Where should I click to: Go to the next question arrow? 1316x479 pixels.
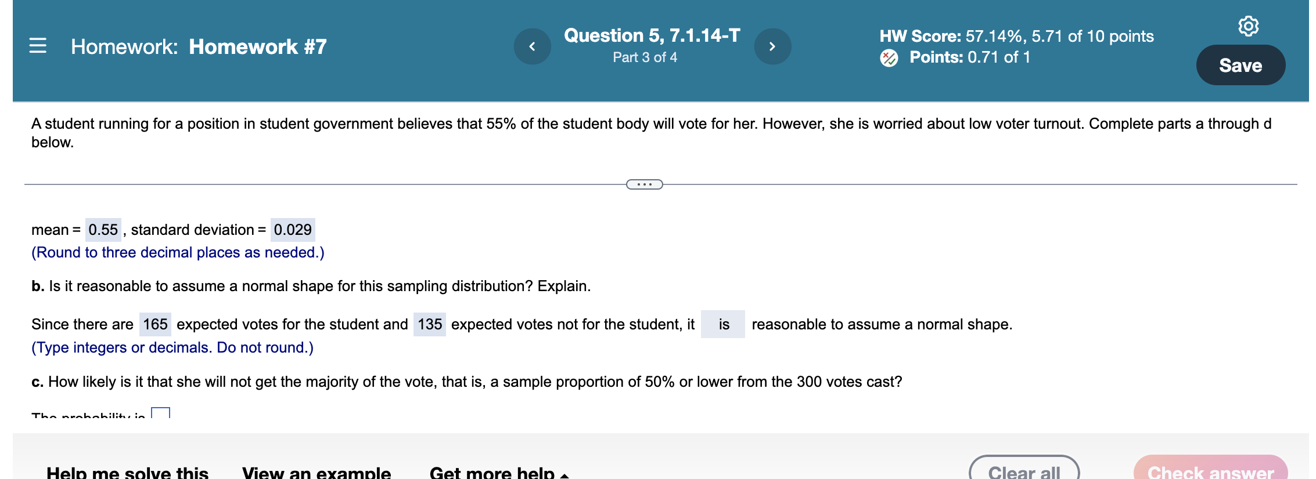coord(772,46)
